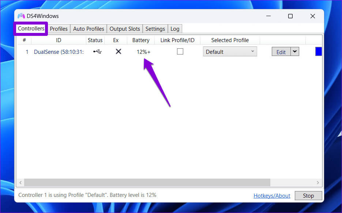This screenshot has width=342, height=213.
Task: Click the Edit profile button
Action: 281,52
